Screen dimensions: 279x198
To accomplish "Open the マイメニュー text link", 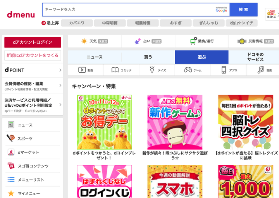I will point(29,193).
